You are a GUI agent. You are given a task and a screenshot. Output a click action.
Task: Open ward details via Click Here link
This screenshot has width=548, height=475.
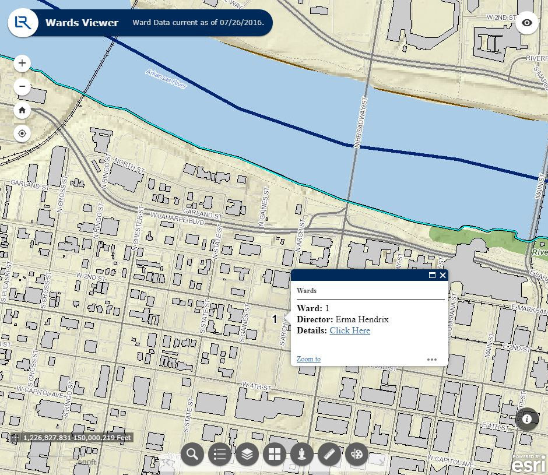350,330
